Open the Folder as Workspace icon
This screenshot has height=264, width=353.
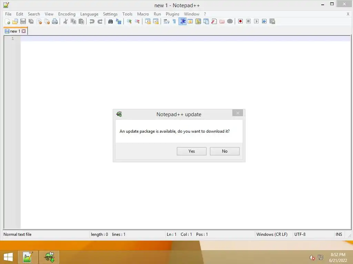click(x=222, y=21)
